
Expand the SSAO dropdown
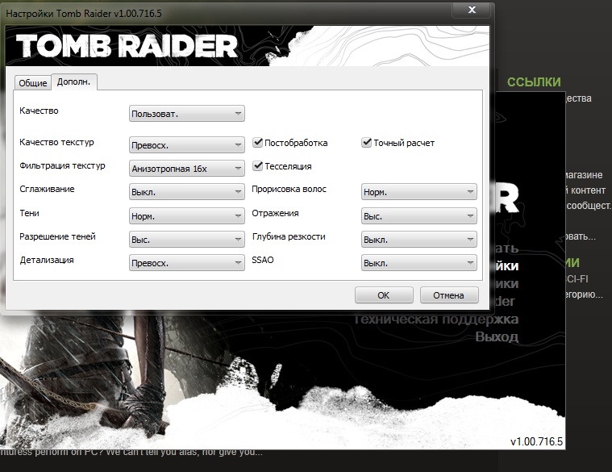(418, 263)
